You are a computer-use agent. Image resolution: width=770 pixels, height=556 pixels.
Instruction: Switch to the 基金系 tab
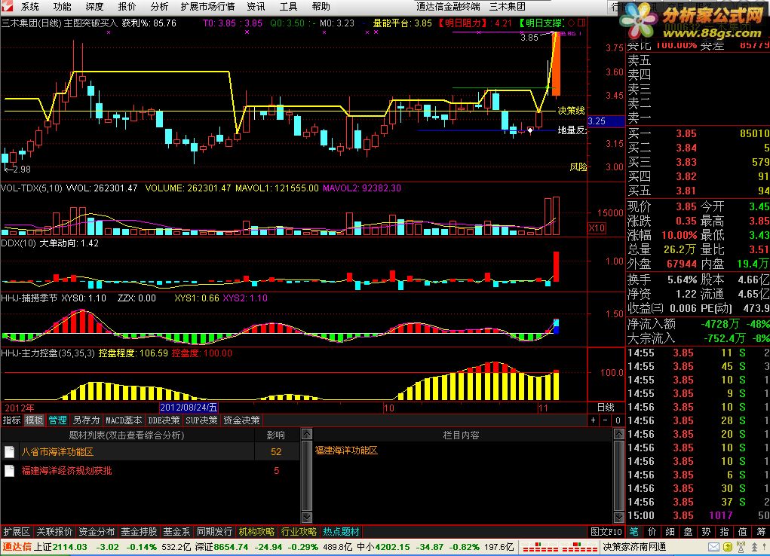(x=176, y=531)
